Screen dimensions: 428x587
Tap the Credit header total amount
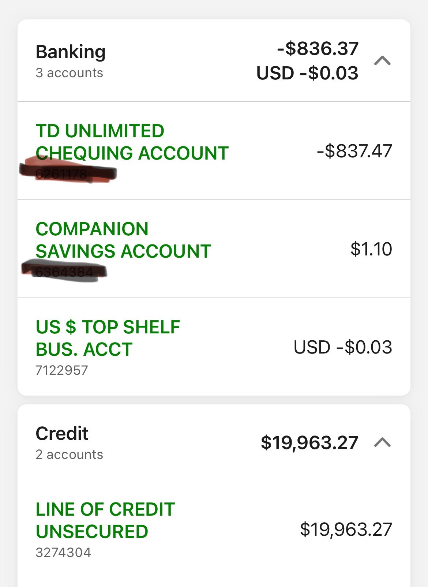pyautogui.click(x=309, y=442)
